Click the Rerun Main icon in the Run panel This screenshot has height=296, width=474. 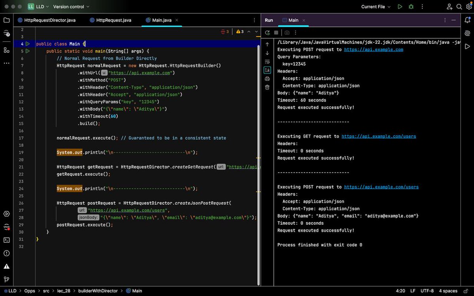[x=267, y=33]
